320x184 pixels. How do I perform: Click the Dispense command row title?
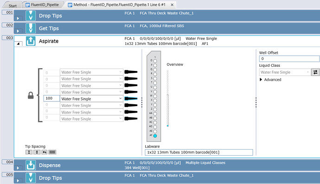[50, 165]
